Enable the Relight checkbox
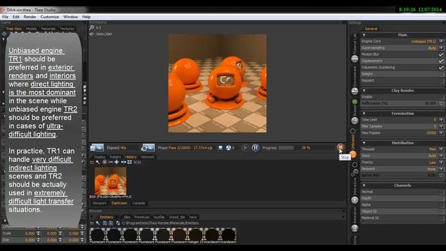The height and width of the screenshot is (251, 446). click(x=441, y=74)
